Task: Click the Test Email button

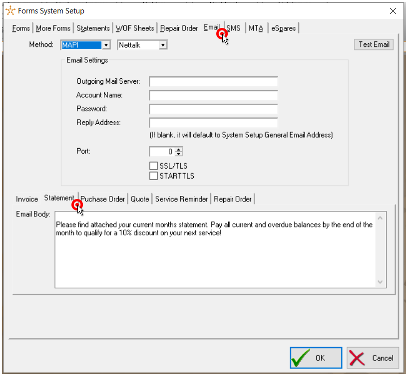Action: (x=374, y=44)
